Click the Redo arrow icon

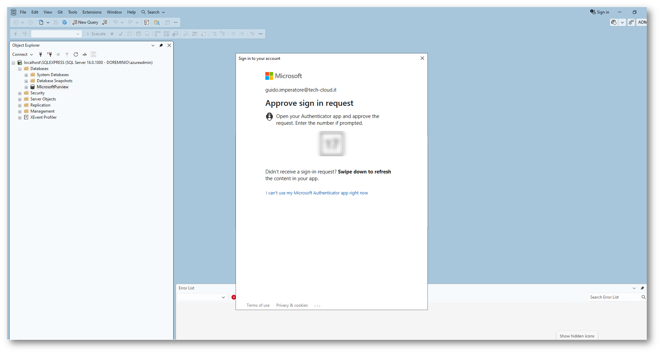130,22
